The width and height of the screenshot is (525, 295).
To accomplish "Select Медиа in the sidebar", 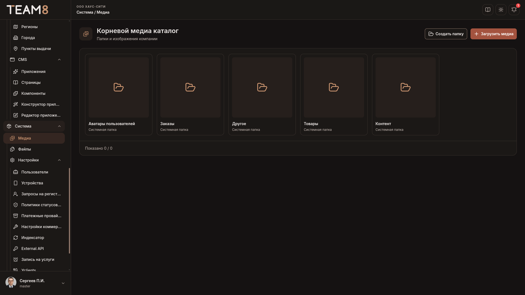I will 34,138.
